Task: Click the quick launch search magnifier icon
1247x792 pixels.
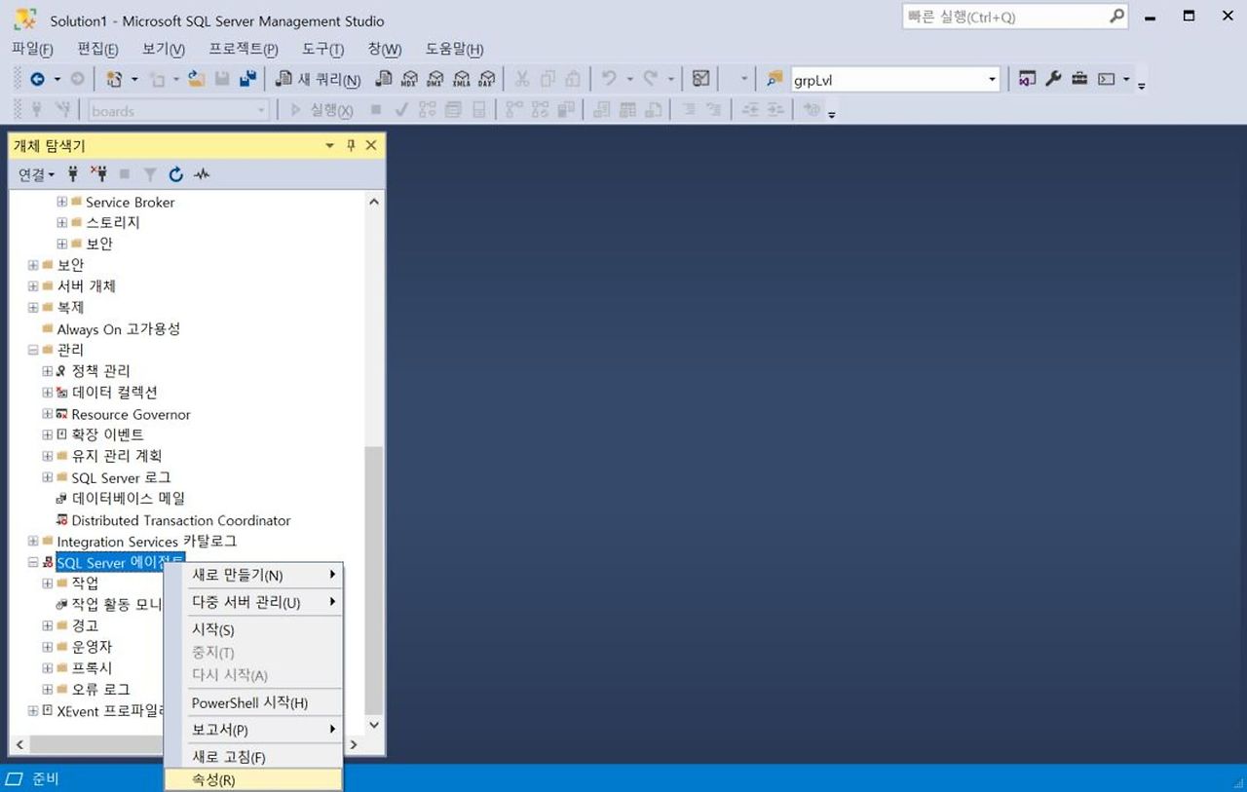Action: pyautogui.click(x=1116, y=17)
